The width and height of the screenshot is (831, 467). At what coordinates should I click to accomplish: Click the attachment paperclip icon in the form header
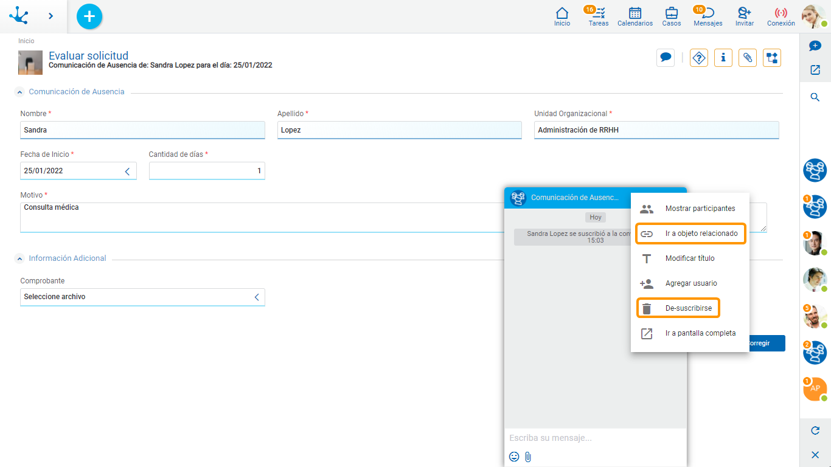coord(748,58)
